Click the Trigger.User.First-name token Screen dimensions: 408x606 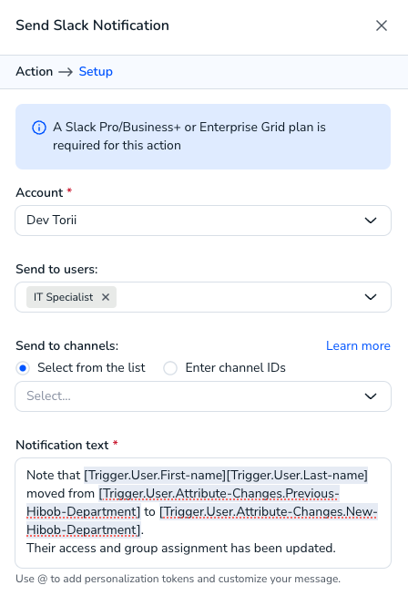(x=155, y=475)
